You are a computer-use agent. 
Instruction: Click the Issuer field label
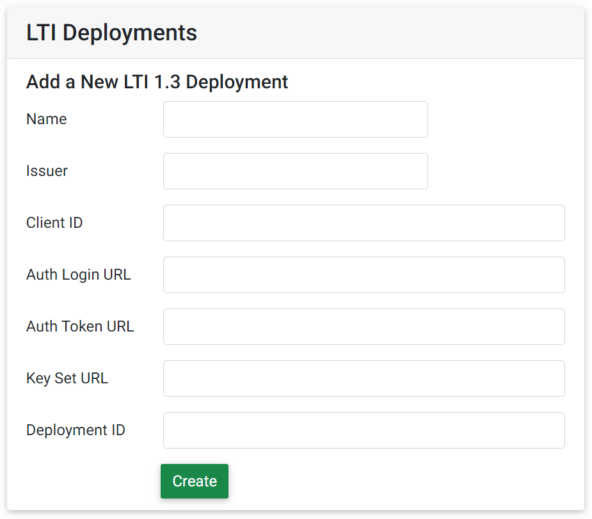47,171
